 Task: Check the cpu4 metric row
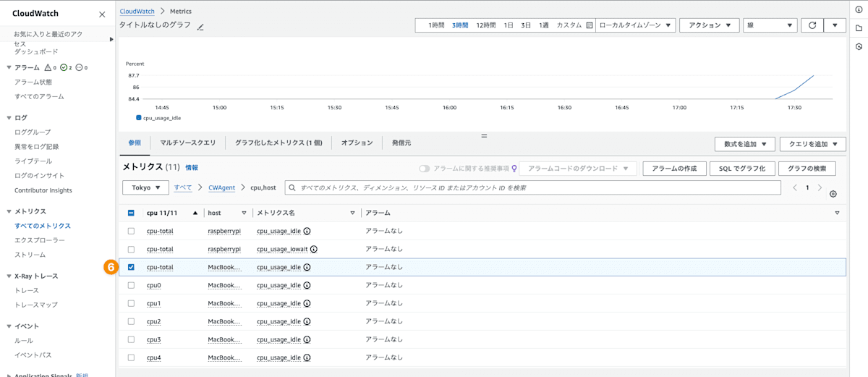tap(131, 357)
